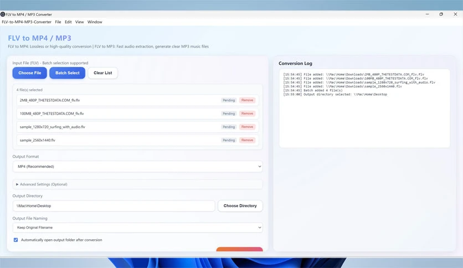Open the FLV-to-MP4-MP3-Converter menu

tap(27, 22)
